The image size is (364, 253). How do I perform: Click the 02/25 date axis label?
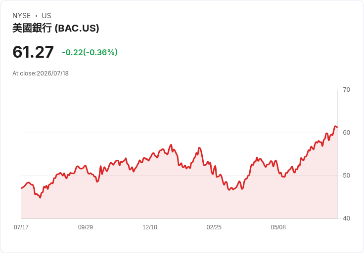(214, 227)
